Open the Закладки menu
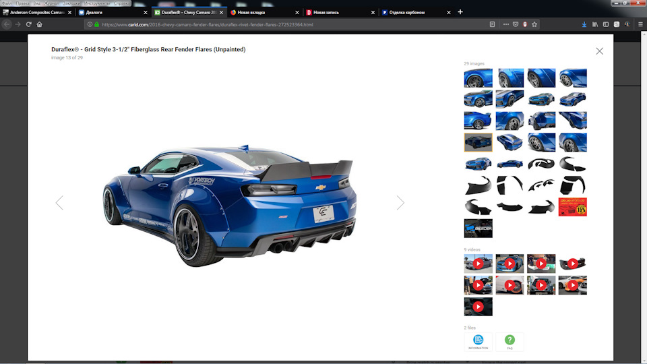647x364 pixels. tap(72, 3)
